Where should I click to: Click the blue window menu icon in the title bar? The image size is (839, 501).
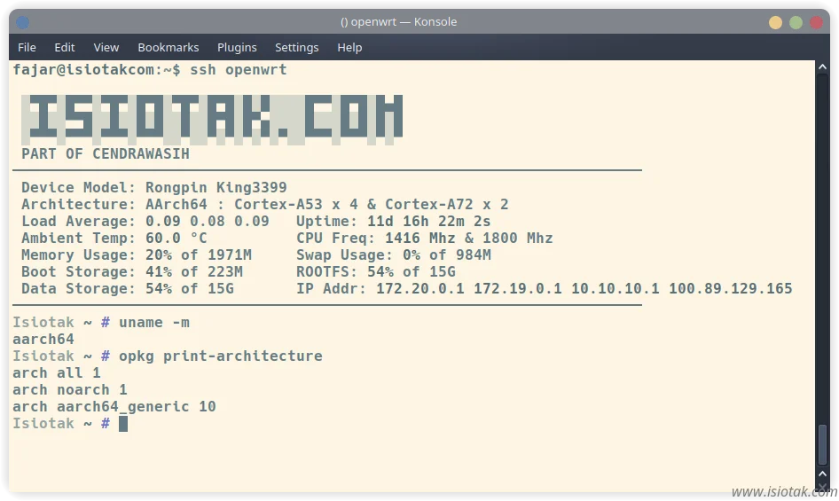click(x=22, y=22)
